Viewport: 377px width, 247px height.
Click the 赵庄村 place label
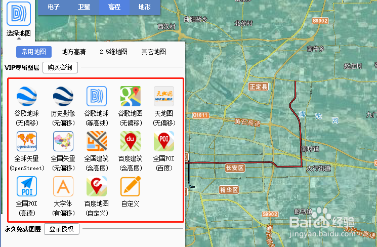tap(353, 66)
